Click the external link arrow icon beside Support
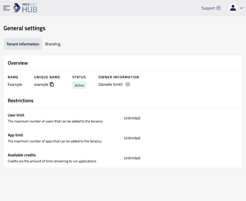 (218, 8)
